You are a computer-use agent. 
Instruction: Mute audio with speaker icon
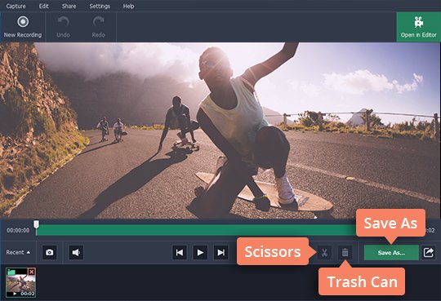pos(76,252)
